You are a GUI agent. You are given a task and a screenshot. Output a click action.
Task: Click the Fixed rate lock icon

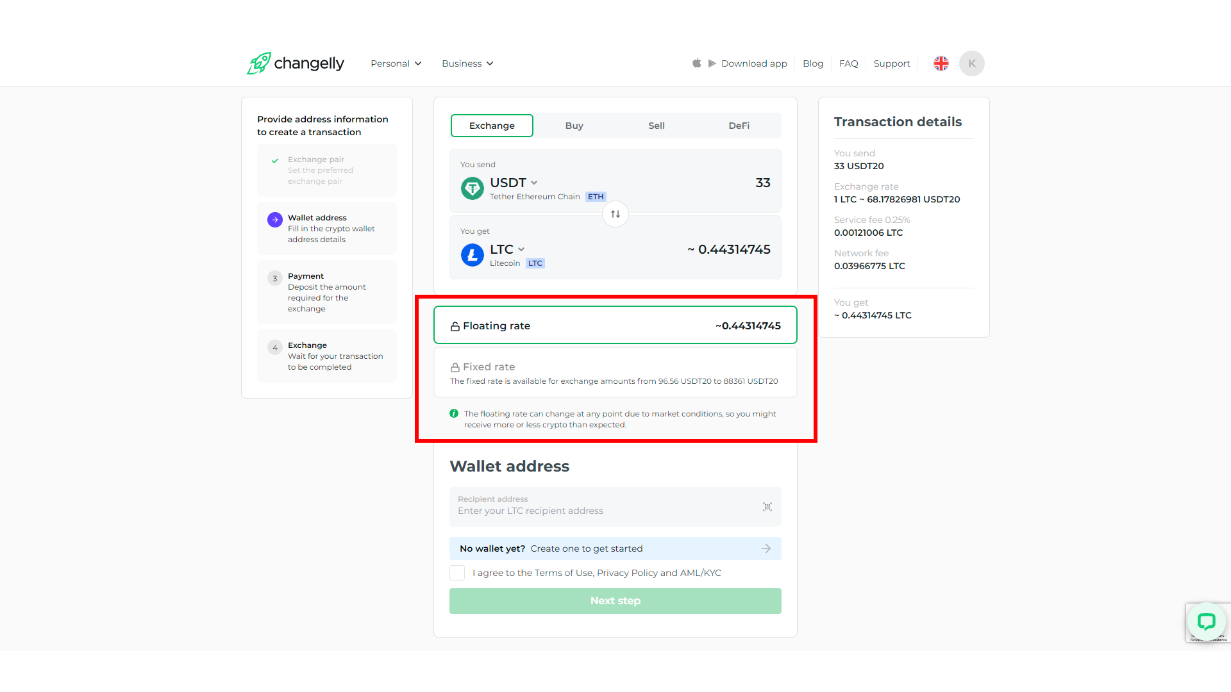[455, 367]
